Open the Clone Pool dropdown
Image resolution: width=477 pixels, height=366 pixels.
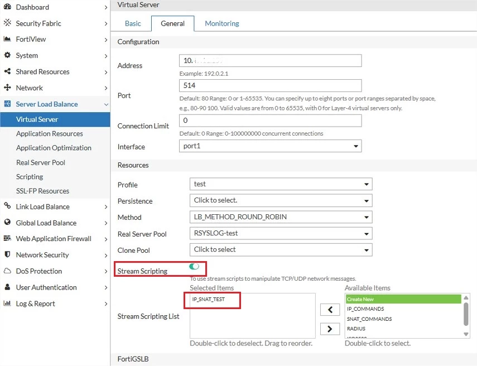(x=281, y=250)
